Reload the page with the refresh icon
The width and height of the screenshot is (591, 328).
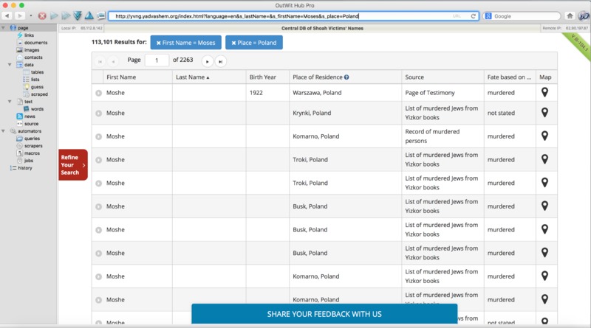(x=473, y=16)
